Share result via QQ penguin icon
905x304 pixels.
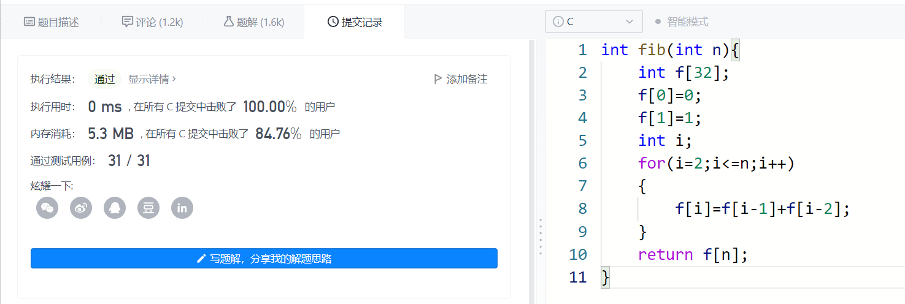115,208
